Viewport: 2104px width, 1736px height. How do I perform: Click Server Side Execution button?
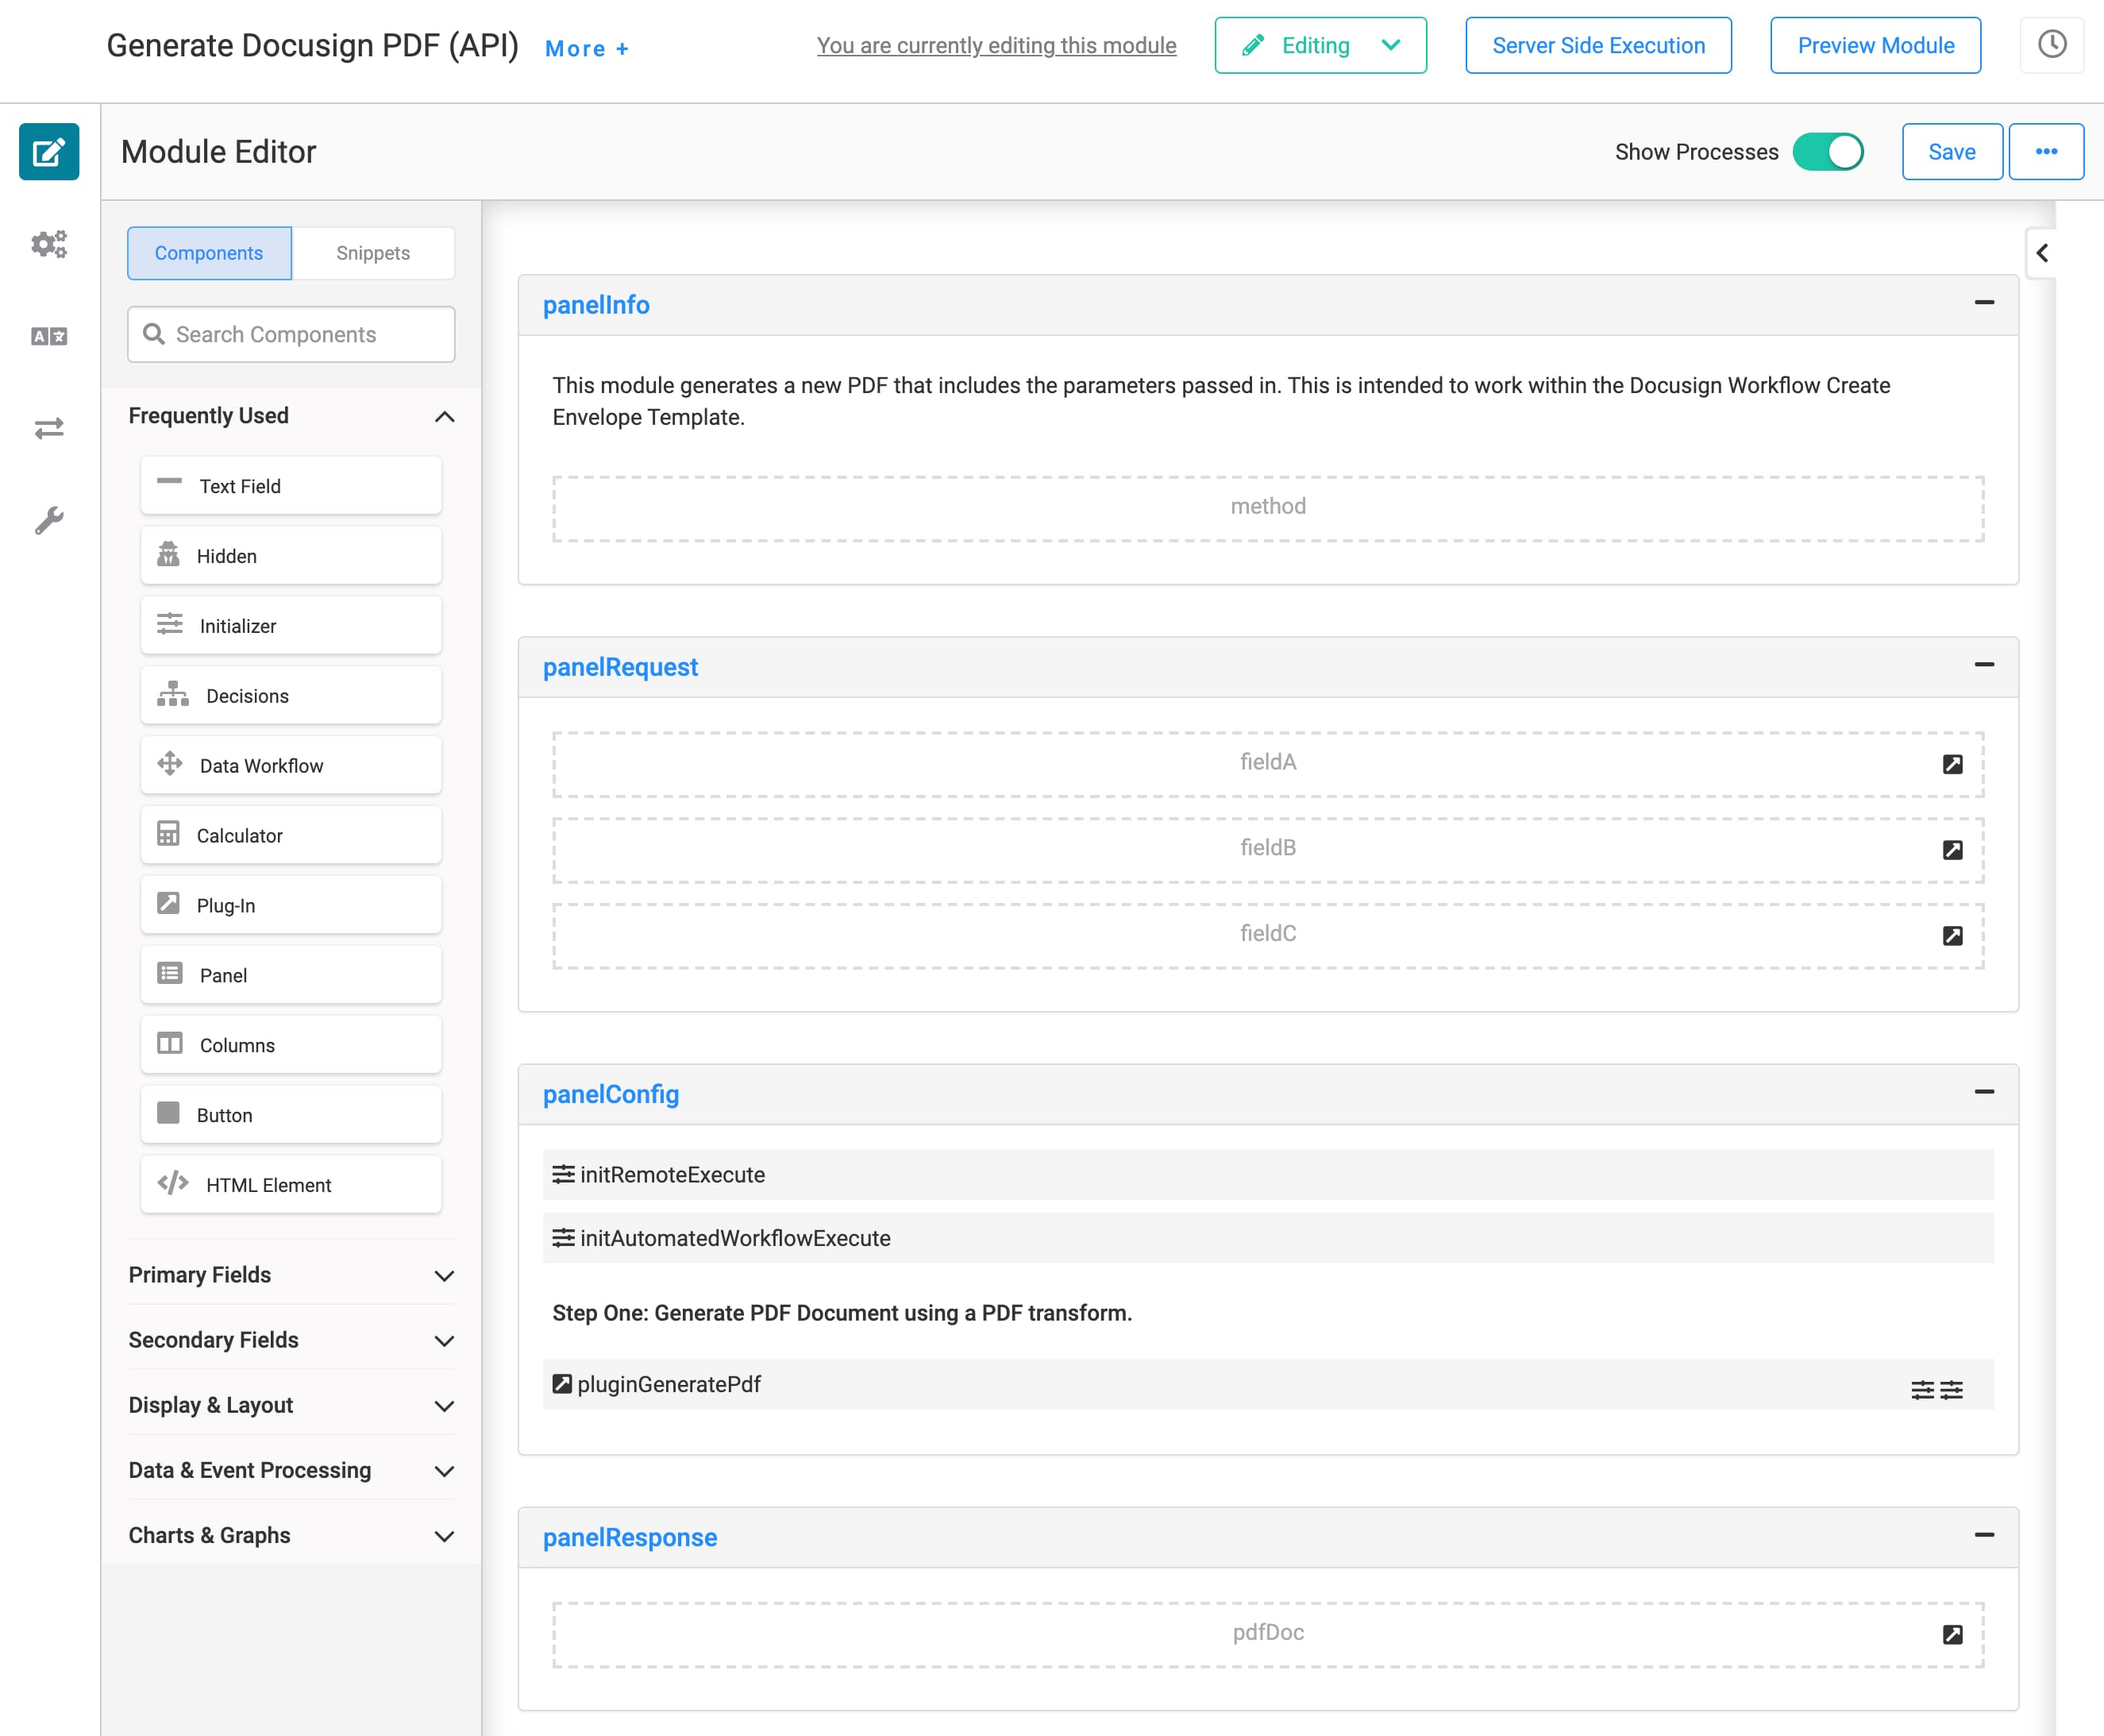tap(1598, 45)
